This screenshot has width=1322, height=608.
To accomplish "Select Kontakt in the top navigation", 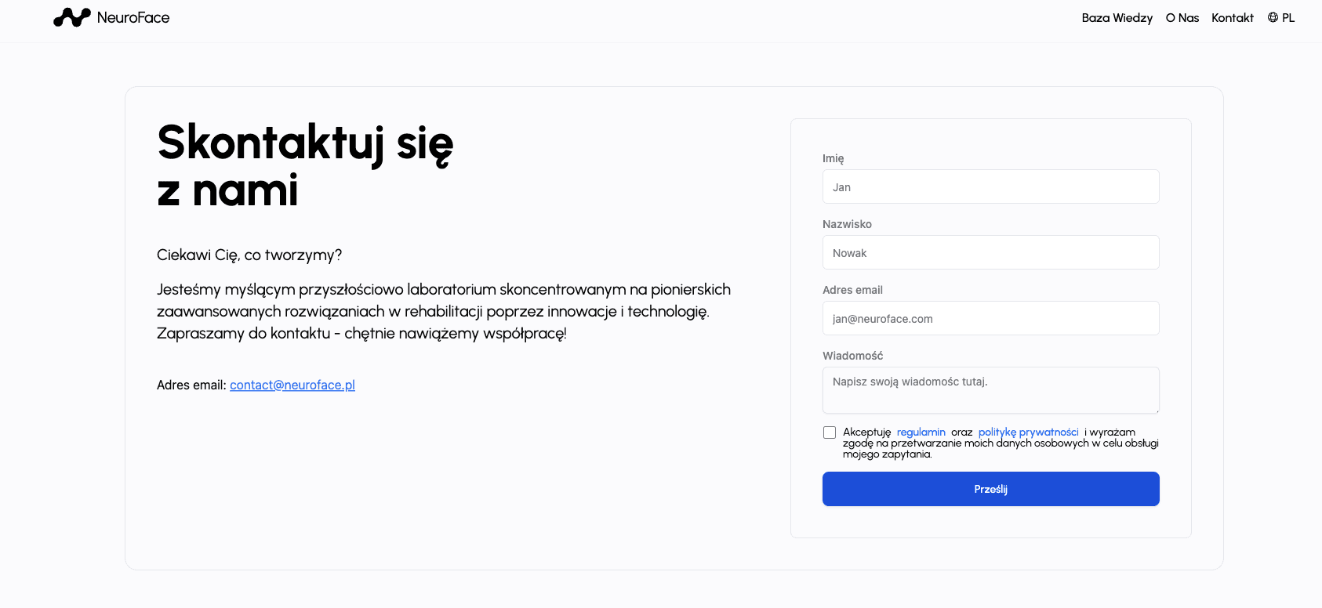I will point(1232,18).
